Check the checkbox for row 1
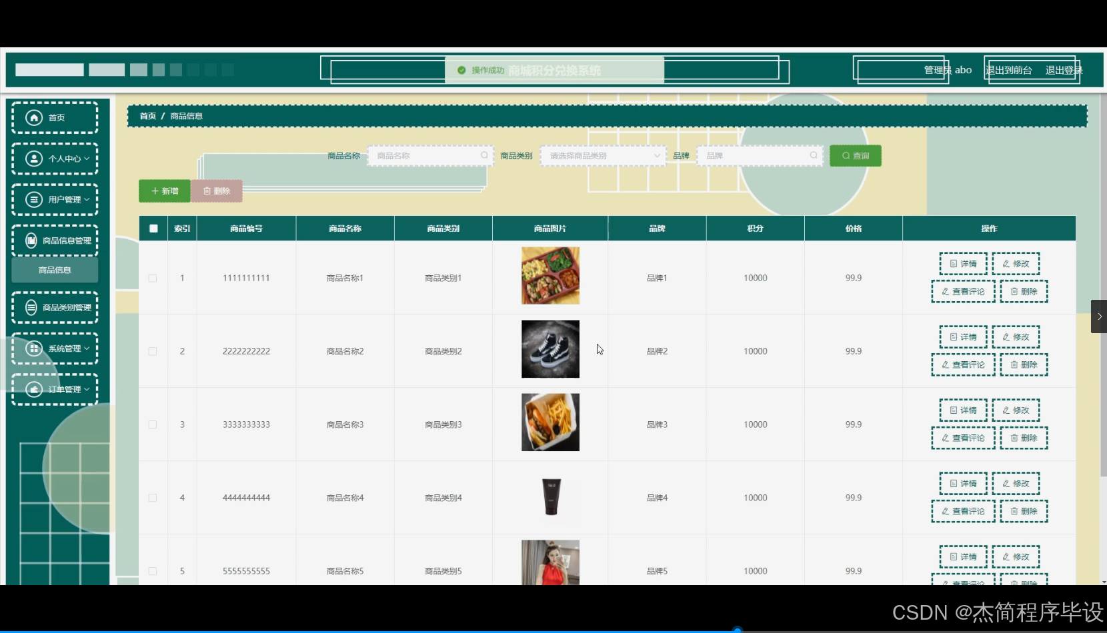Viewport: 1107px width, 633px height. pos(153,278)
